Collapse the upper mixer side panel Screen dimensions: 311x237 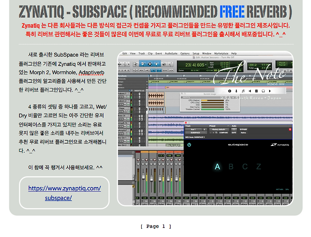coord(133,153)
